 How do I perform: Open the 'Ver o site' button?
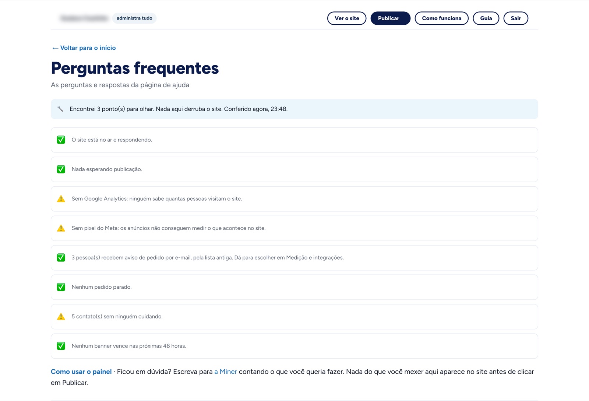[347, 18]
